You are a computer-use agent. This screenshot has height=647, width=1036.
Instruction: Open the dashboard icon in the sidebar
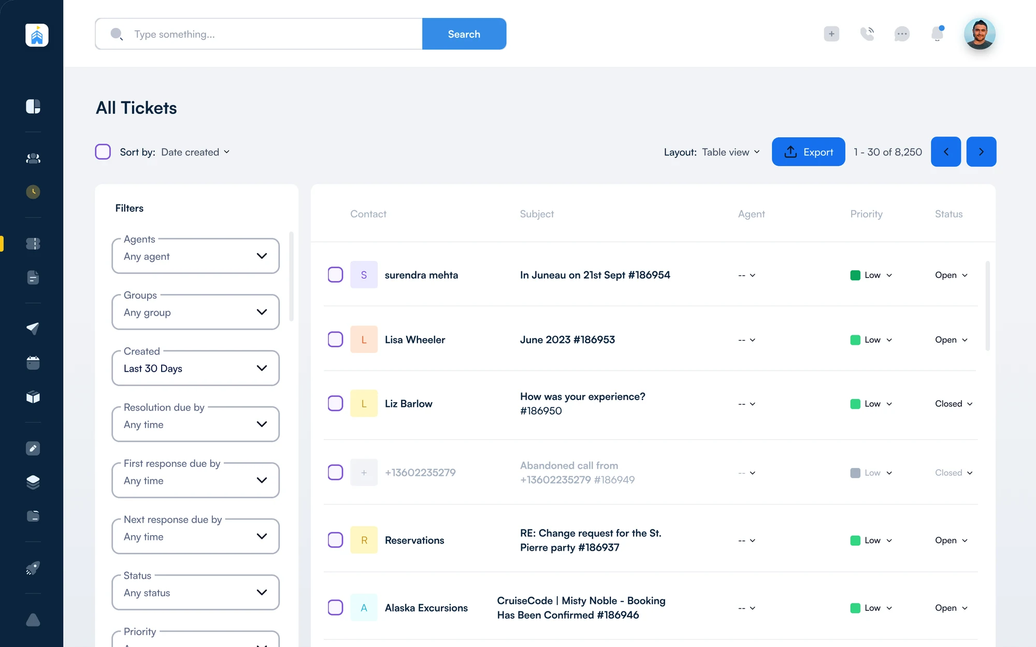coord(33,106)
